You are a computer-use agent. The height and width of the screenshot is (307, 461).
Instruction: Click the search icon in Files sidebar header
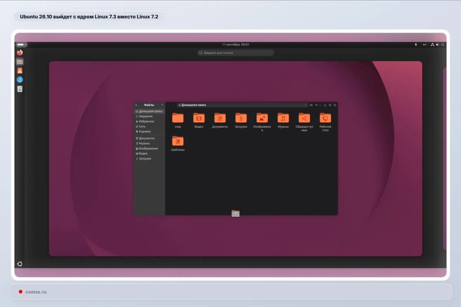(x=136, y=105)
